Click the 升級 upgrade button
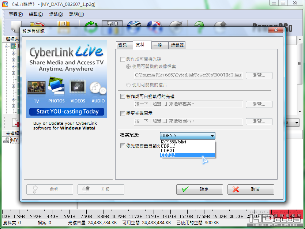The height and width of the screenshot is (229, 305). [101, 189]
